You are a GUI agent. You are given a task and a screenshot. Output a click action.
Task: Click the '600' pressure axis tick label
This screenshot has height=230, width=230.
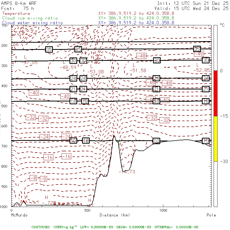4,126
